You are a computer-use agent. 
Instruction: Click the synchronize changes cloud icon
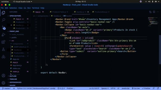14,88
